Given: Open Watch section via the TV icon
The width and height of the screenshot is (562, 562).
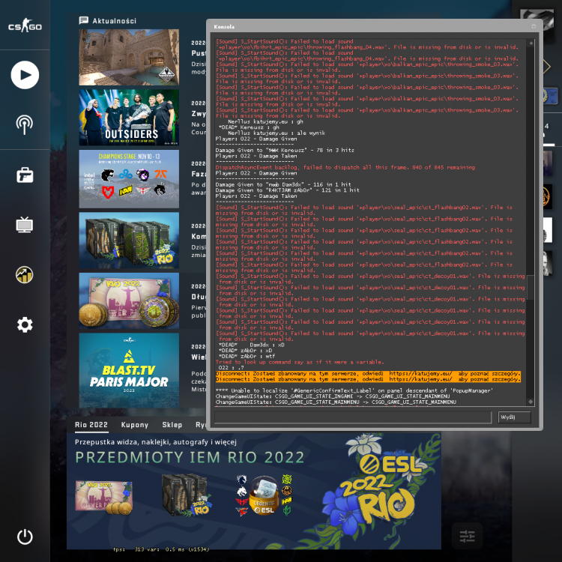Looking at the screenshot, I should click(x=25, y=225).
